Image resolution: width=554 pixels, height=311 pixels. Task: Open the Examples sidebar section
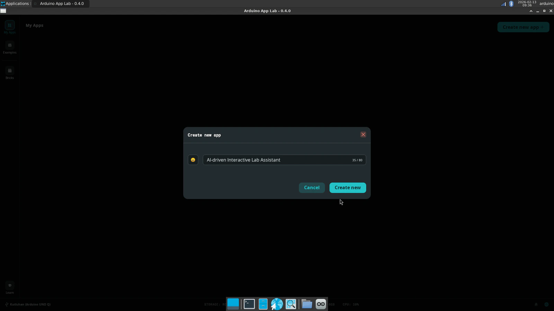[x=10, y=48]
